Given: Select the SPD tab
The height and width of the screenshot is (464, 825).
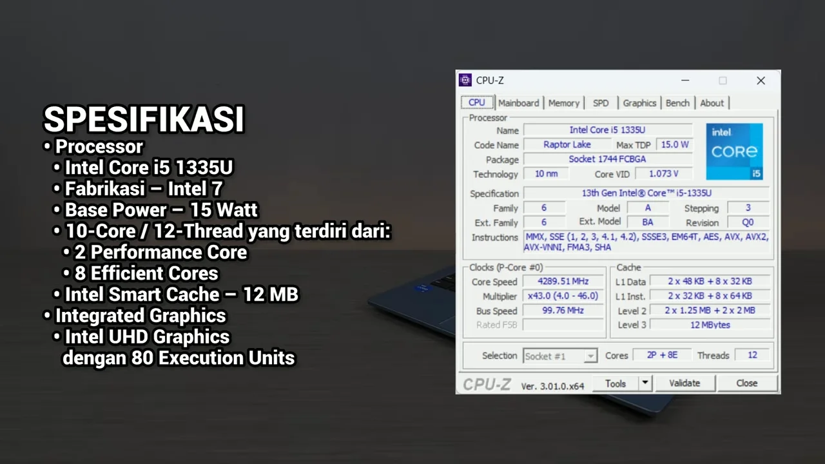Looking at the screenshot, I should click(x=601, y=103).
